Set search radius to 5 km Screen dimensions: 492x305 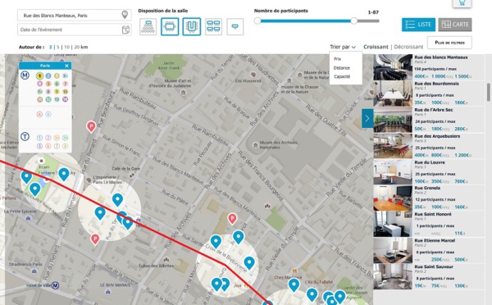pyautogui.click(x=58, y=47)
